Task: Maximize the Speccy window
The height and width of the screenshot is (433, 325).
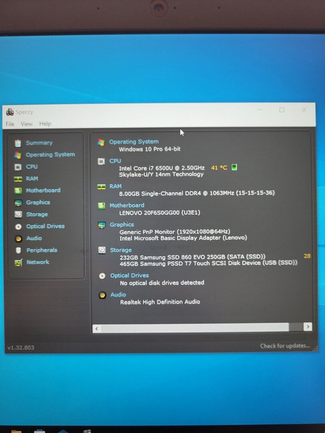Action: coord(282,110)
